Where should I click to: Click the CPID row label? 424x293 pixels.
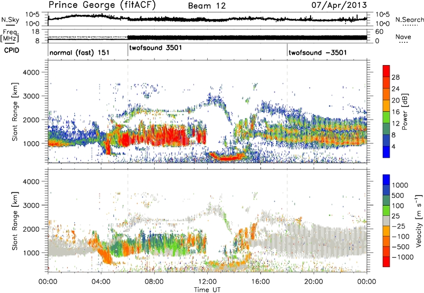click(12, 50)
